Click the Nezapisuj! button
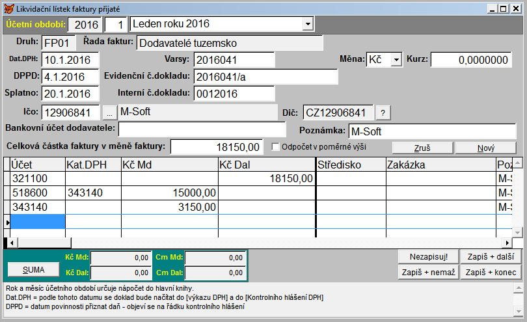Screen dimensions: 527x322 pyautogui.click(x=428, y=257)
